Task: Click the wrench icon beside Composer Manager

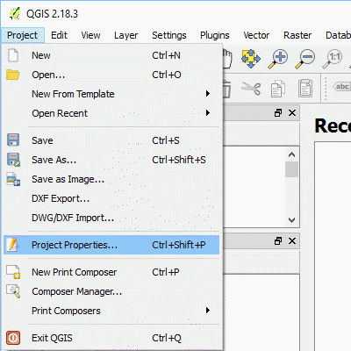Action: (x=13, y=291)
